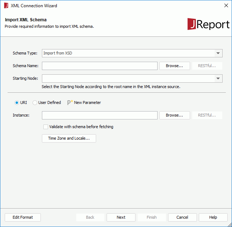This screenshot has height=227, width=232.
Task: Expand the Starting Node dropdown arrow
Action: (218, 78)
